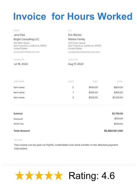Image resolution: width=137 pixels, height=185 pixels.
Task: Select the recipient name Eric Marton
Action: point(75,35)
